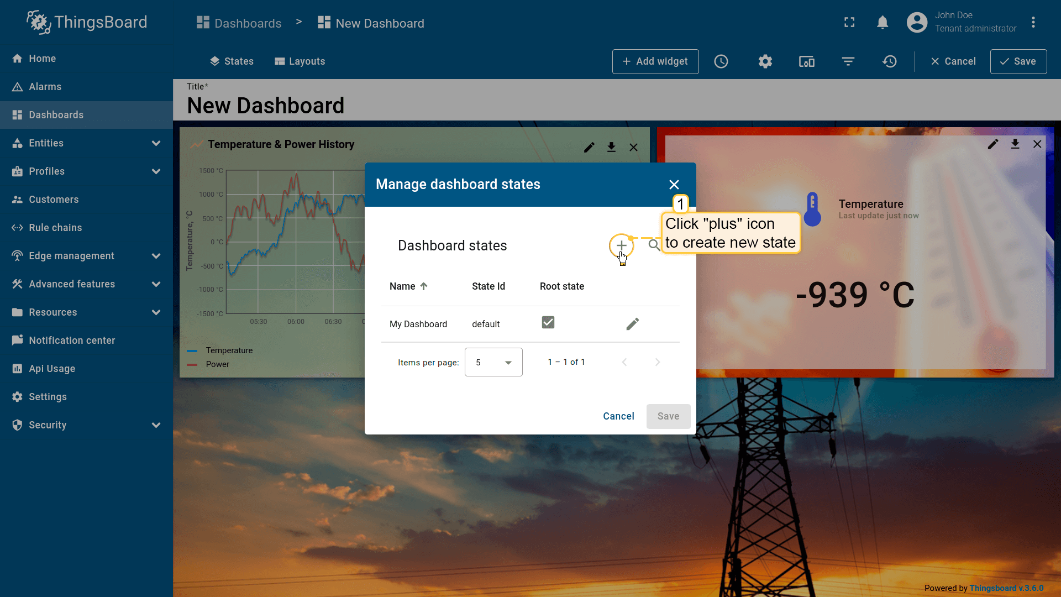Screen dimensions: 1061x597
Task: Open entity aliases icon in toolbar
Action: point(806,61)
